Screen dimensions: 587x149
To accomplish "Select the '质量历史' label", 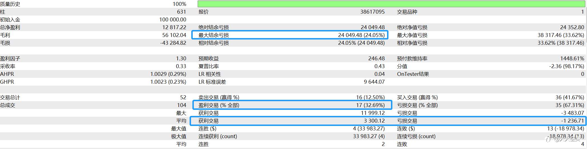I will tap(10, 4).
